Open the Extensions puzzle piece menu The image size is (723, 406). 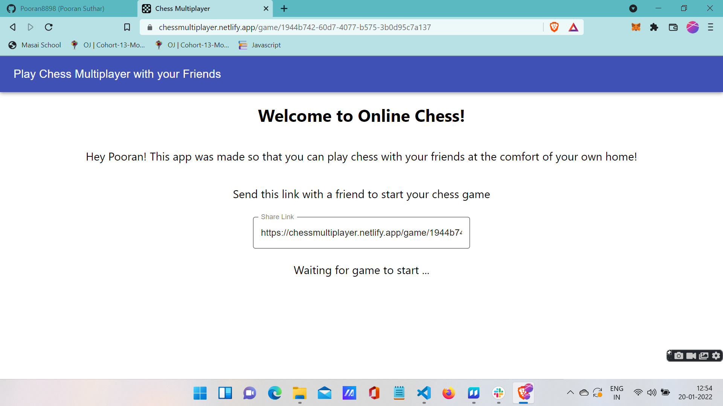(654, 27)
